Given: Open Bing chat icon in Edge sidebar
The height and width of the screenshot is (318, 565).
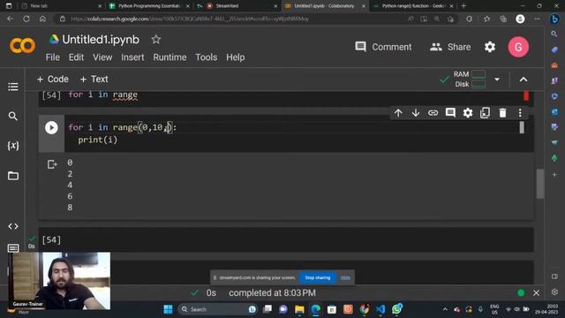Looking at the screenshot, I should click(x=554, y=19).
